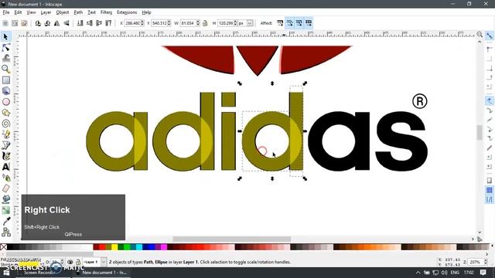This screenshot has width=495, height=278.
Task: Click the registered trademark symbol on canvas
Action: coord(419,101)
